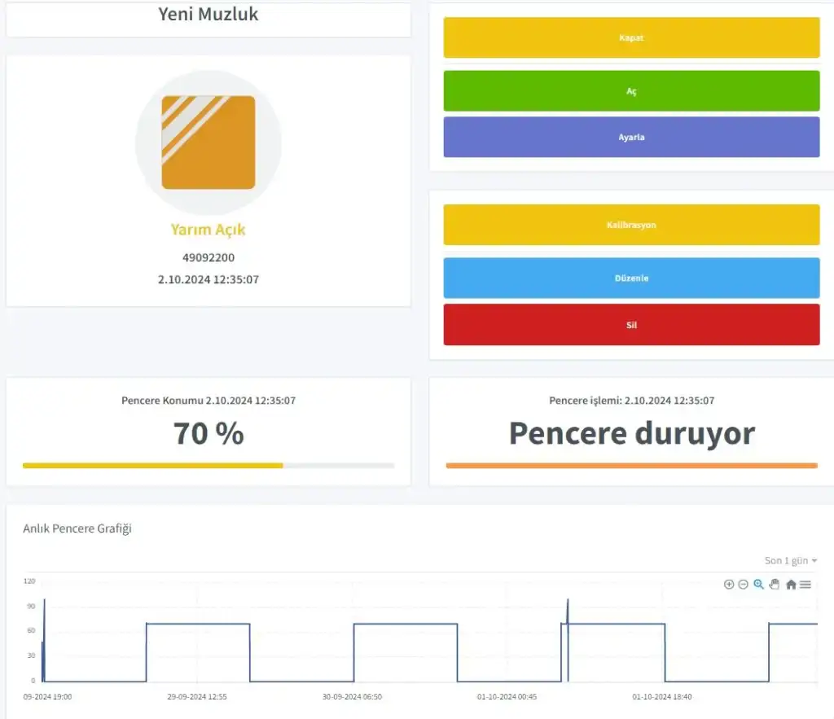
Task: Click the blue Düzenle button
Action: (631, 278)
